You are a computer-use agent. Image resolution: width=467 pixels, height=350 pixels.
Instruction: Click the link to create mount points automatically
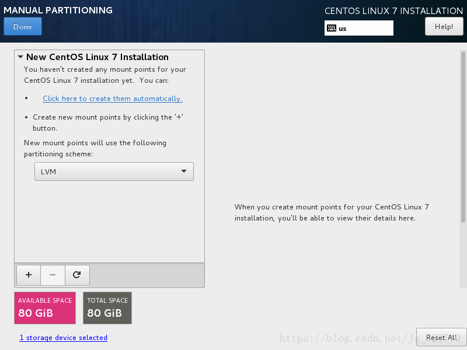tap(112, 99)
